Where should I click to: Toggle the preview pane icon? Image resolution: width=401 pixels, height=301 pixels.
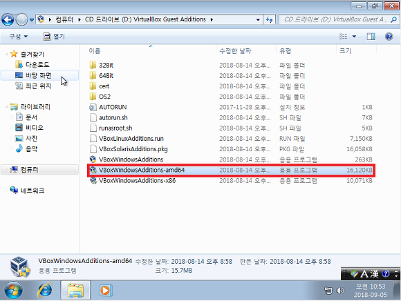point(371,37)
